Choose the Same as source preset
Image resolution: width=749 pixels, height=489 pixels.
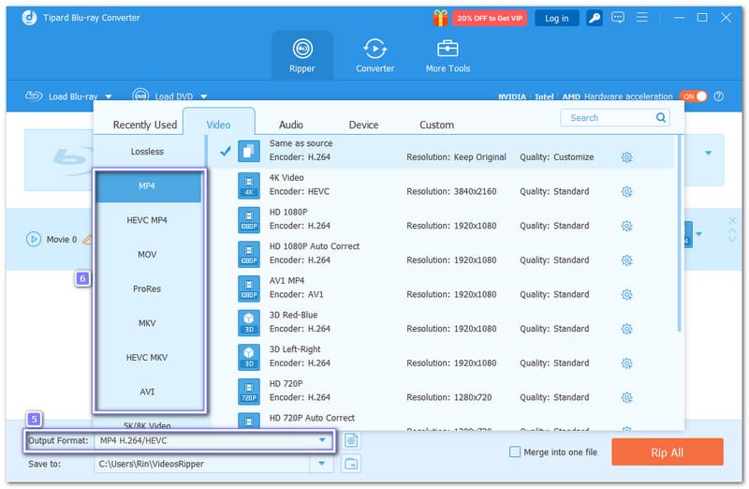tap(442, 151)
